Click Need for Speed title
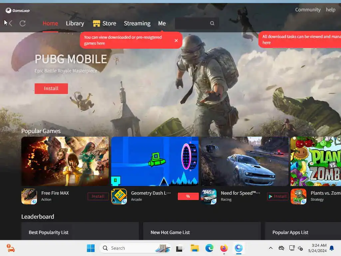Screen dimensions: 341x256 240,193
